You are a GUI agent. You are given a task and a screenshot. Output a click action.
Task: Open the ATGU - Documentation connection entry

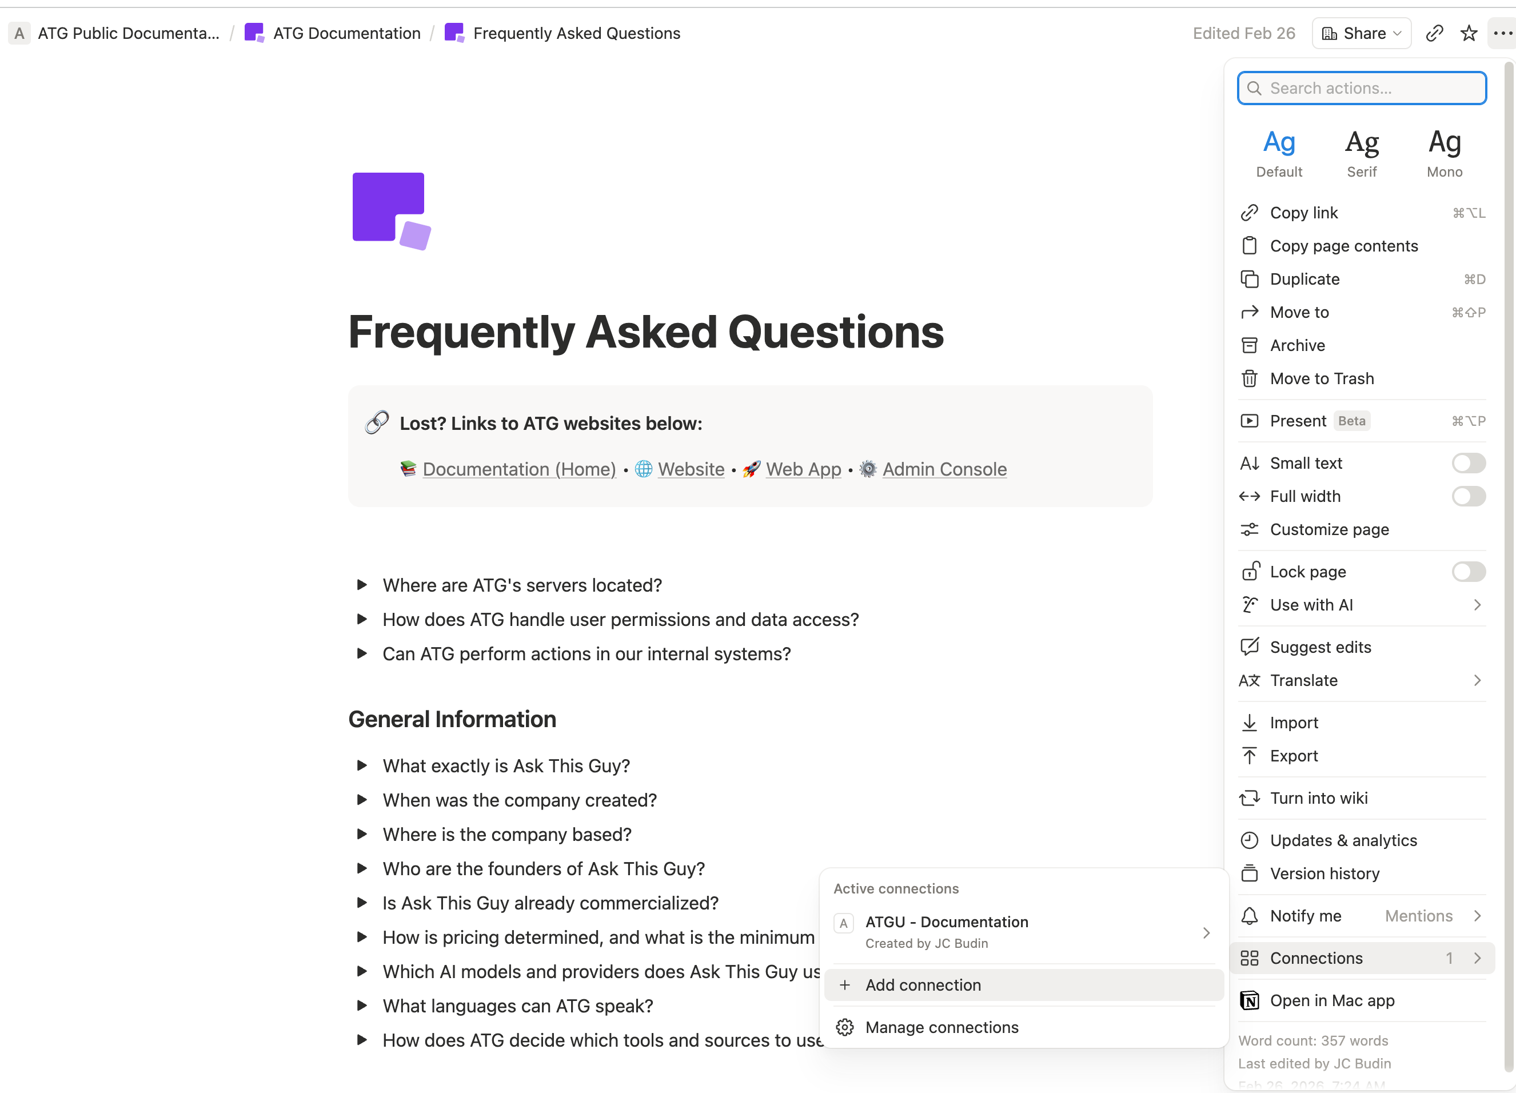(1024, 932)
